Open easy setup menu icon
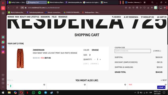Screen dimensions: 168x95 click(x=152, y=8)
